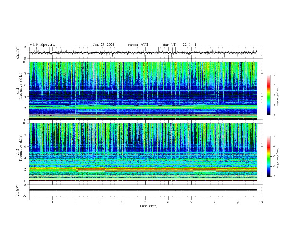The image size is (294, 227).
Task: Click the ch.1 "Frequency (kHz)" axis label
Action: click(21, 86)
